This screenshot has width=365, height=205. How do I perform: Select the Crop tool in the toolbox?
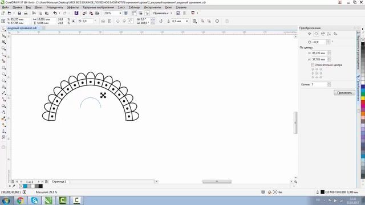(3, 42)
